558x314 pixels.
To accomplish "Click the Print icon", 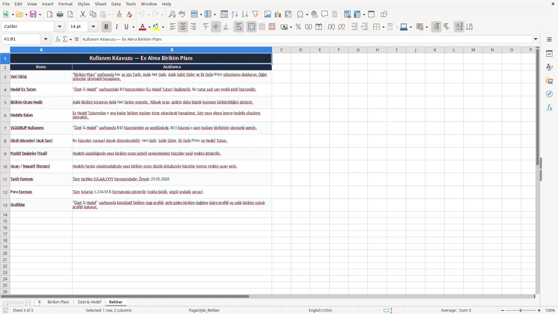I will [60, 14].
